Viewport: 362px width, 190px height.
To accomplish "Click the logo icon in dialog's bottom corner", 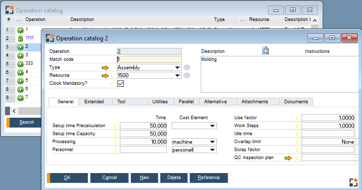I will (x=354, y=182).
